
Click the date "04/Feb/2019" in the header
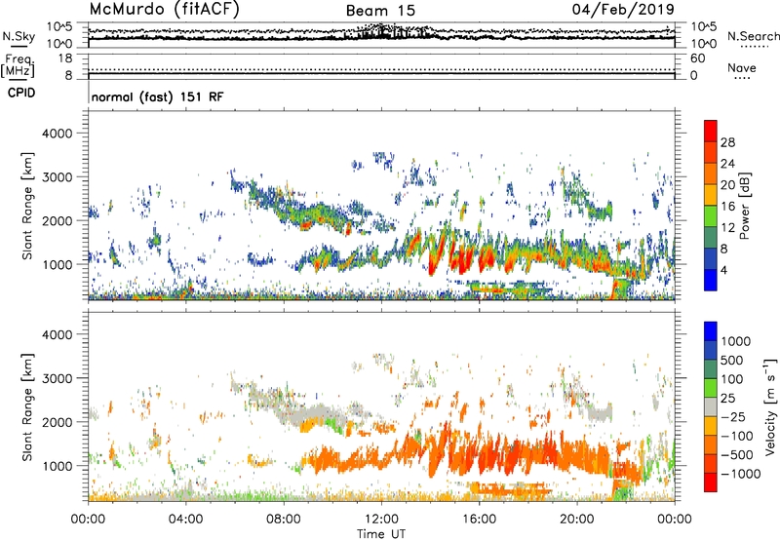623,9
